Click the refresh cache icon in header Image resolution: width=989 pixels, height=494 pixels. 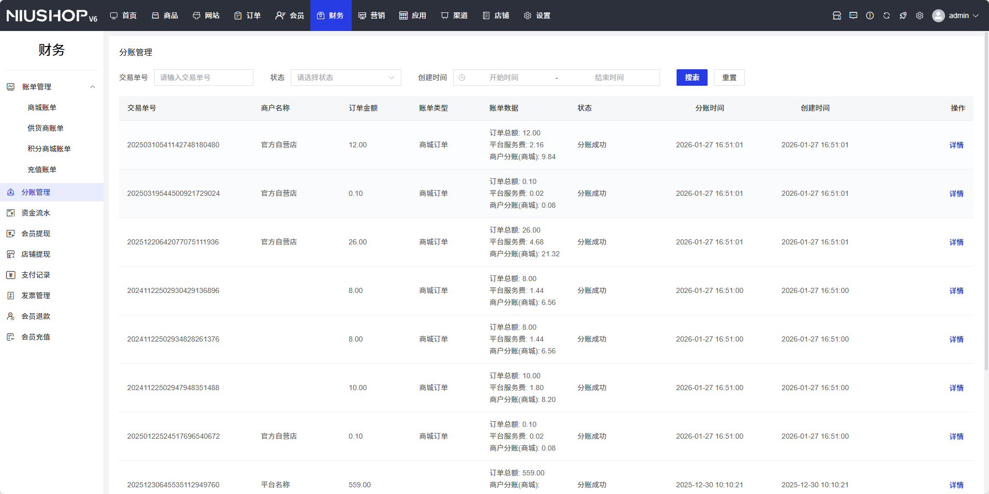(886, 16)
